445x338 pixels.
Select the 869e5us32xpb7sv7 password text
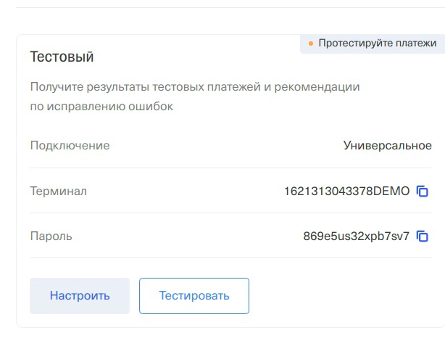(x=357, y=236)
